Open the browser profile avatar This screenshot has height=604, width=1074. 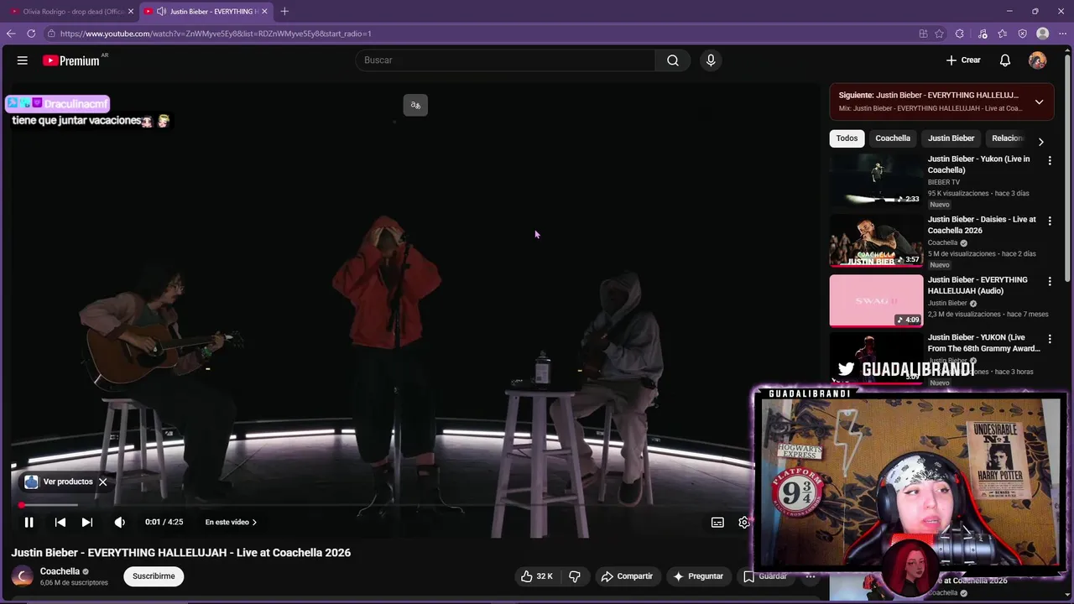(1043, 34)
